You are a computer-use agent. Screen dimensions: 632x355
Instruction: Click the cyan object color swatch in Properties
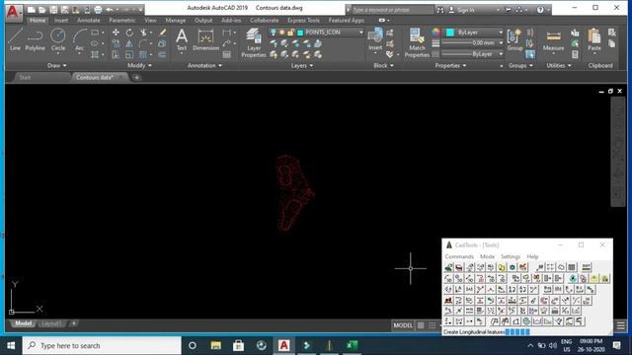[450, 33]
